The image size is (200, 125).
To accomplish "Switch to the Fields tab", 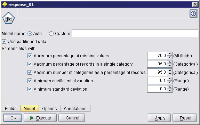I will pyautogui.click(x=11, y=108).
